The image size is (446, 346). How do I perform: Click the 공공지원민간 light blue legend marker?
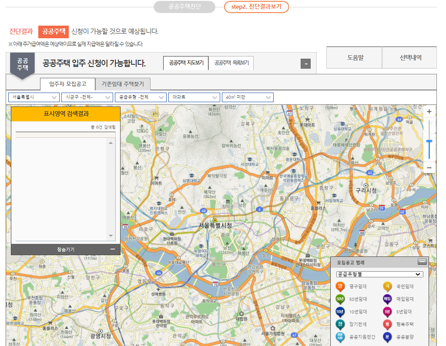(340, 337)
